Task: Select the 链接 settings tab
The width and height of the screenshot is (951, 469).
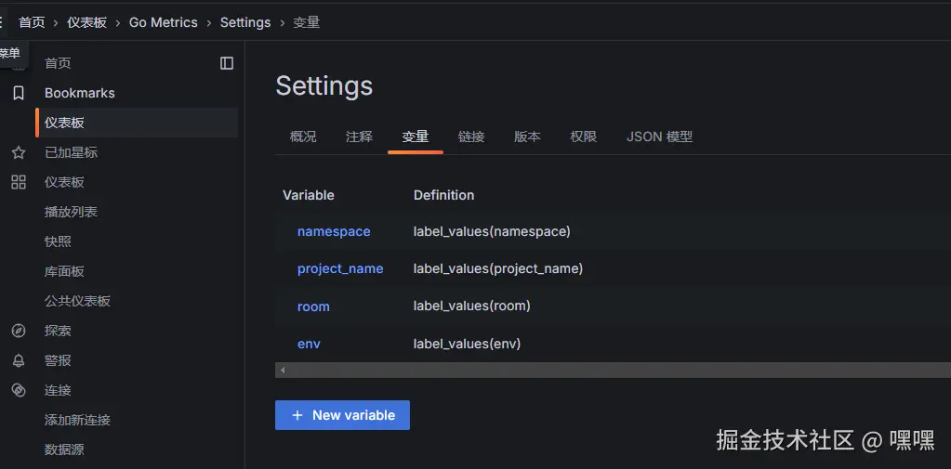Action: tap(471, 137)
